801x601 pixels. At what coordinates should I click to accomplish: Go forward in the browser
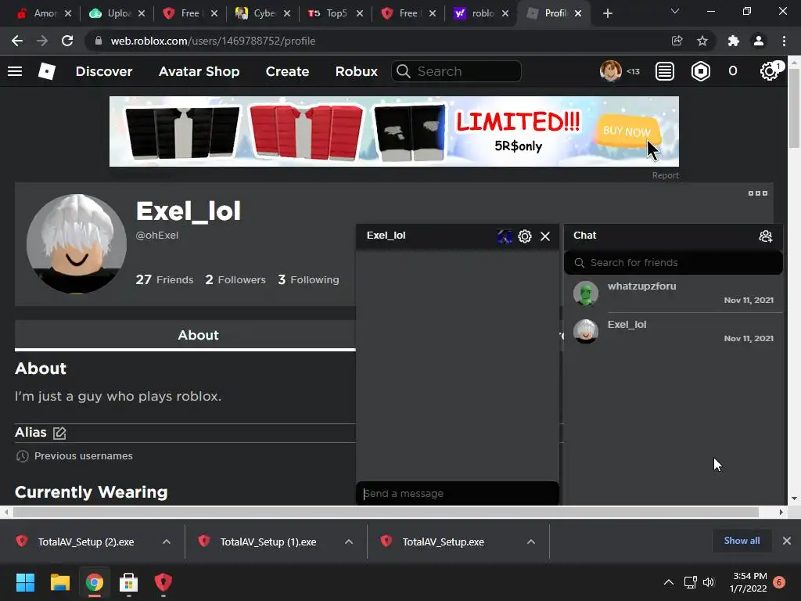(42, 41)
